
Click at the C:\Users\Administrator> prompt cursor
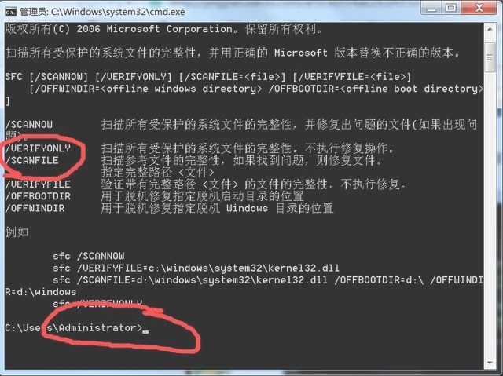click(x=145, y=329)
